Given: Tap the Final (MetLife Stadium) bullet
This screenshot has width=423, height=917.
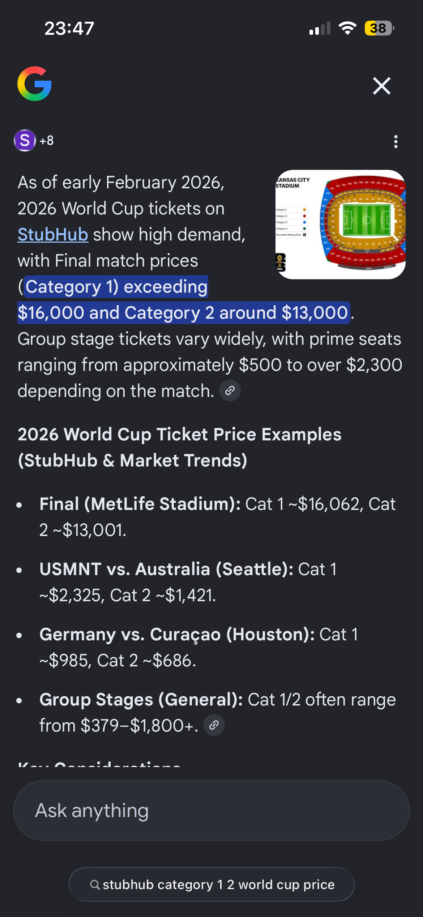Looking at the screenshot, I should pos(217,517).
